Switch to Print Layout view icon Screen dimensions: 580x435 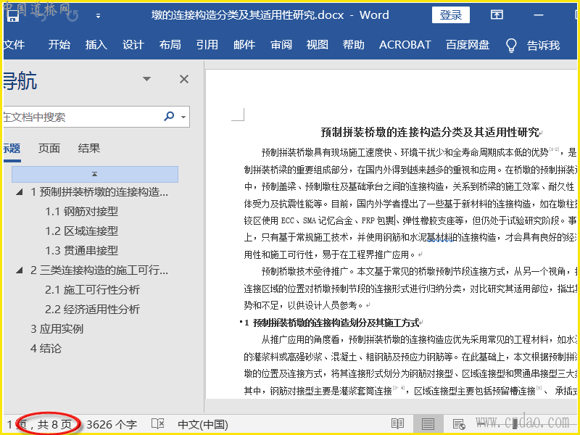pyautogui.click(x=428, y=424)
